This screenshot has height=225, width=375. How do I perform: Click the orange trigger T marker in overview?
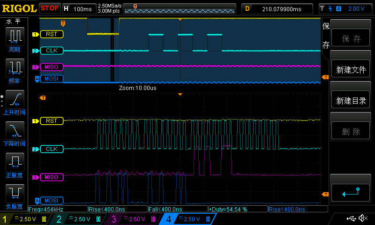coord(63,23)
